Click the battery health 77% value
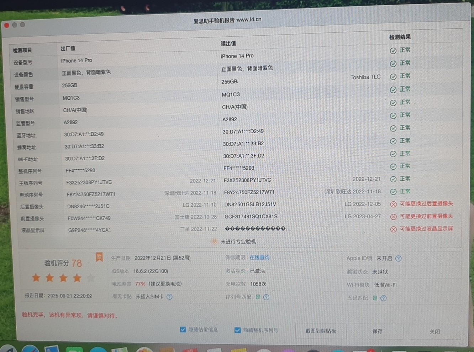474x352 pixels. 140,284
